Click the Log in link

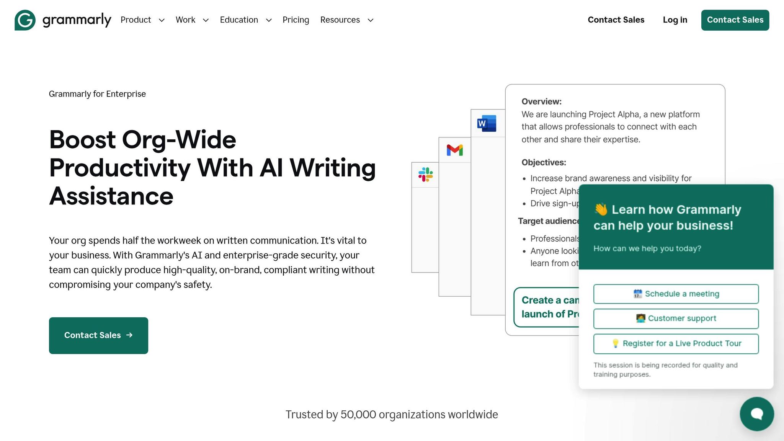675,20
